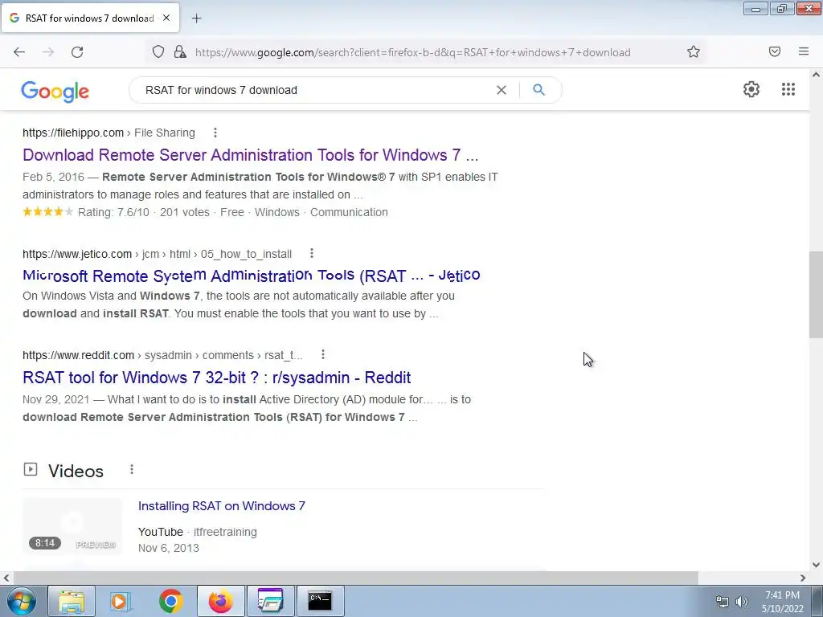Click the 8:14 video thumbnail
Viewport: 823px width, 617px height.
[x=72, y=526]
